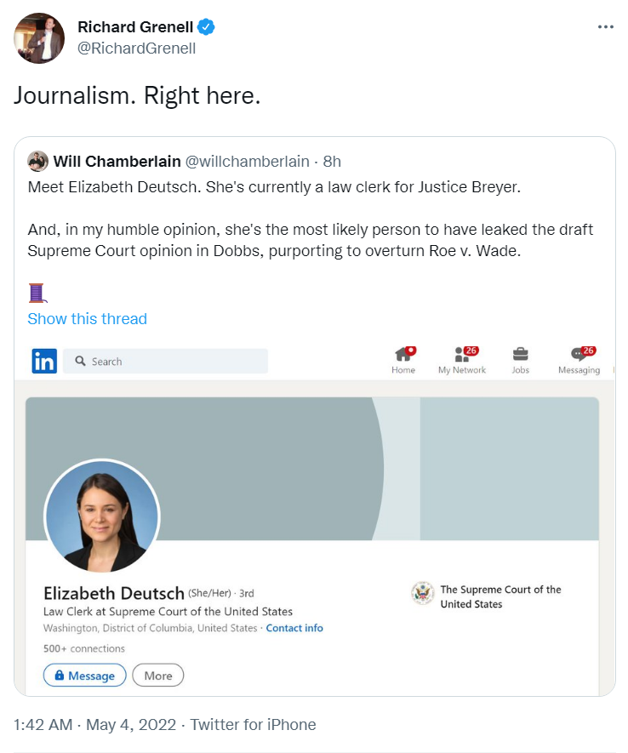Open Will Chamberlain's small avatar
Image resolution: width=628 pixels, height=753 pixels.
(38, 162)
